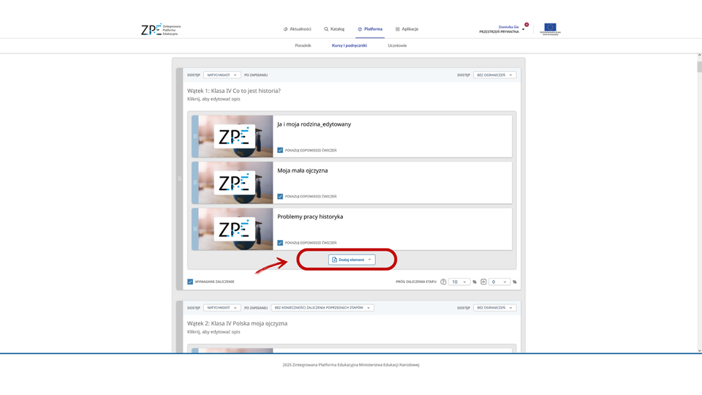Open the Katalog menu item
The image size is (702, 395).
(334, 29)
